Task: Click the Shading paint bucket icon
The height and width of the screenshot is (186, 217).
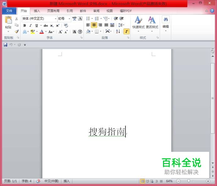Action: point(88,32)
